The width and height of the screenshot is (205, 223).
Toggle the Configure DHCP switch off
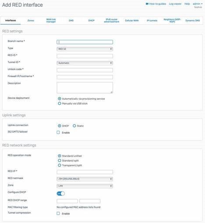tap(61, 194)
